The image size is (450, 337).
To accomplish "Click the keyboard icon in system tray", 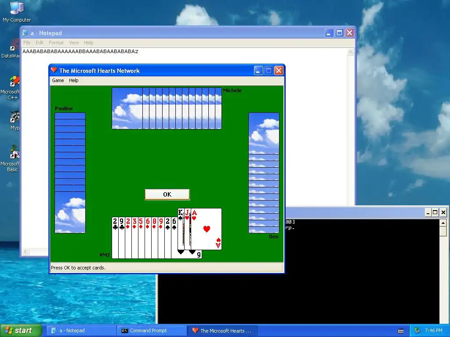I will [401, 331].
